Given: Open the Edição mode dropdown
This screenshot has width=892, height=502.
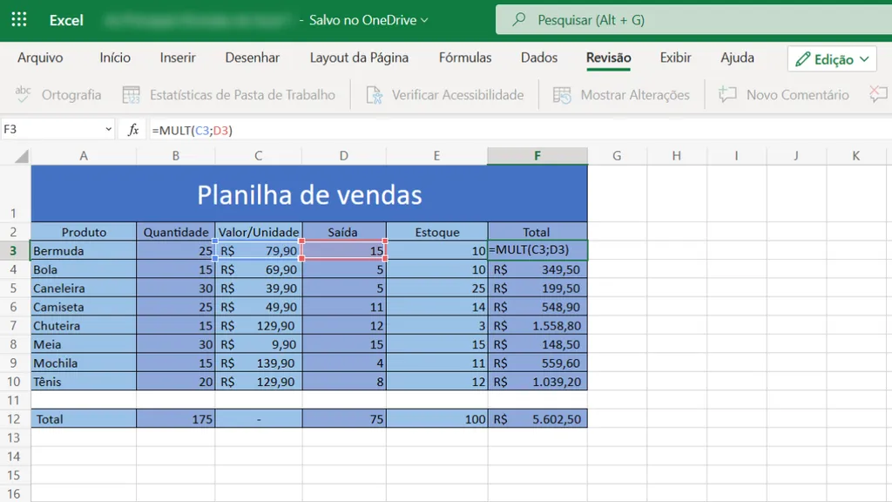Looking at the screenshot, I should [828, 58].
